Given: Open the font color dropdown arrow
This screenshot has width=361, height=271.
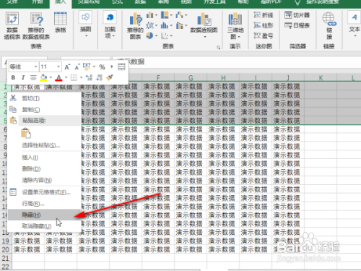Looking at the screenshot, I should [66, 77].
